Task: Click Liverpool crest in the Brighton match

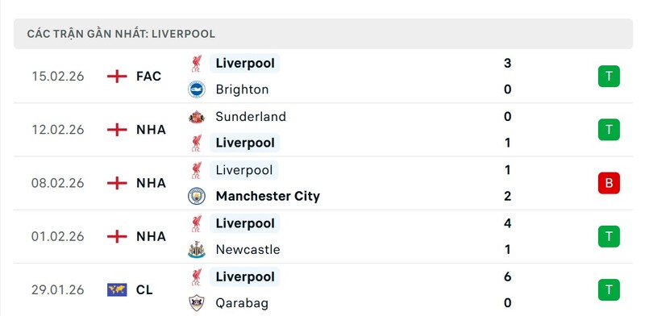Action: pos(196,64)
